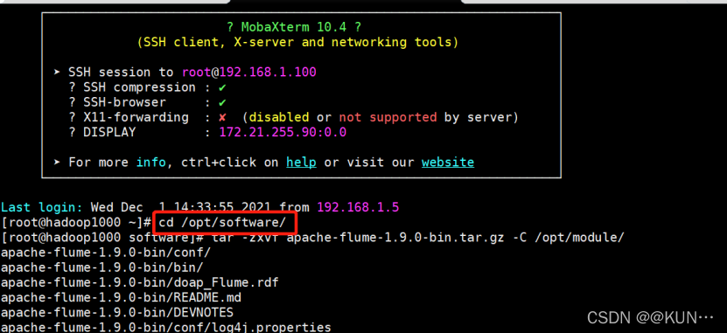Click the SSH-browser status line

click(148, 102)
